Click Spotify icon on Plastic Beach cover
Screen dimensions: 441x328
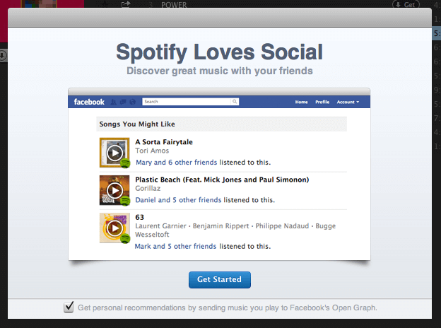(x=125, y=201)
